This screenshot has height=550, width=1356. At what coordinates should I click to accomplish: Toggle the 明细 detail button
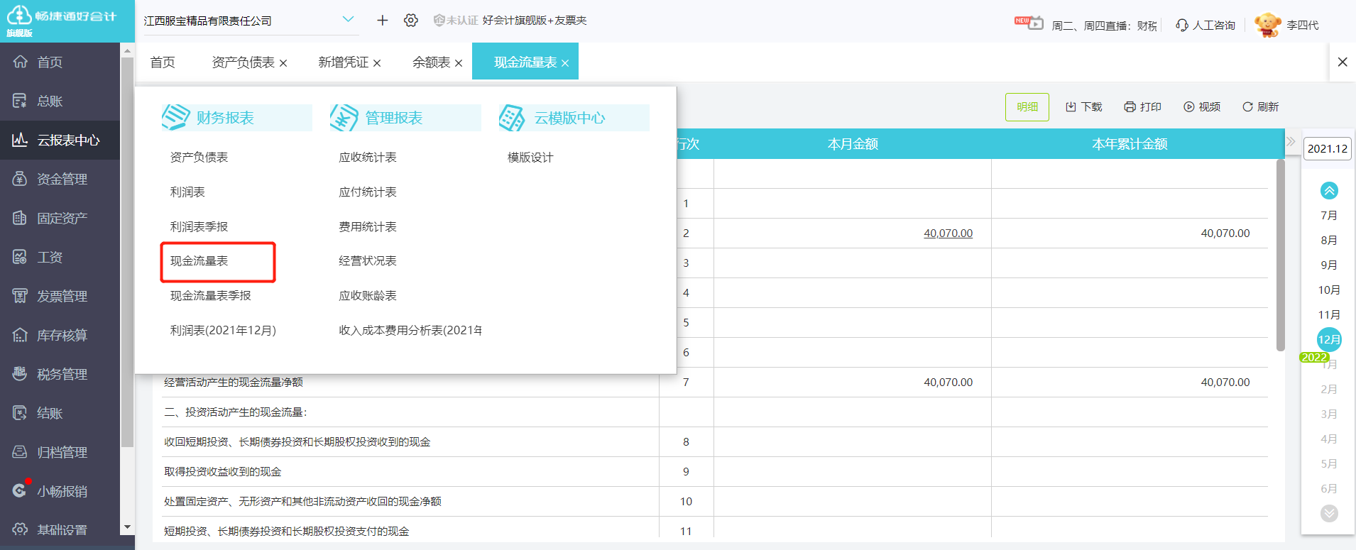tap(1027, 107)
